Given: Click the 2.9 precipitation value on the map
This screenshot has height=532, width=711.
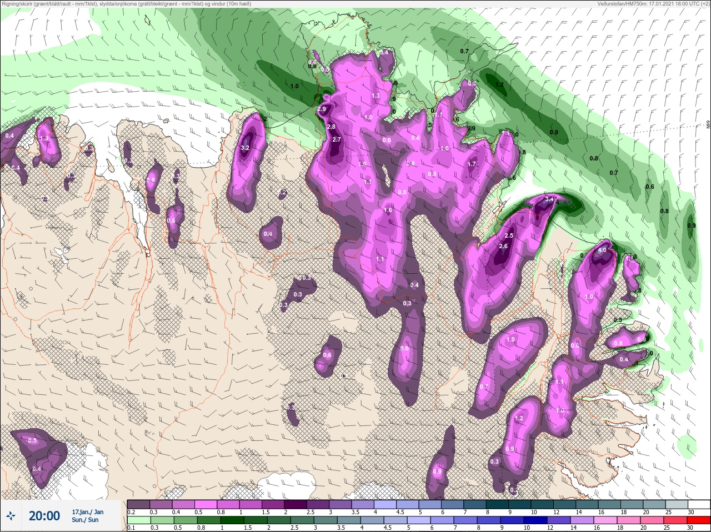Looking at the screenshot, I should click(322, 109).
